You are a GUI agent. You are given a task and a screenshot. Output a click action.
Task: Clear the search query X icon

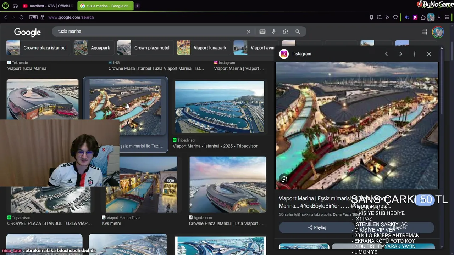click(x=249, y=32)
